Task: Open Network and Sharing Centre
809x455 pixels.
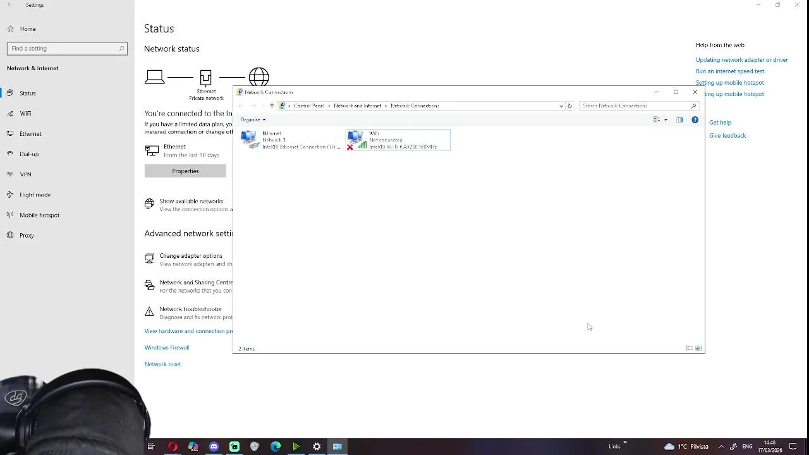Action: point(188,286)
